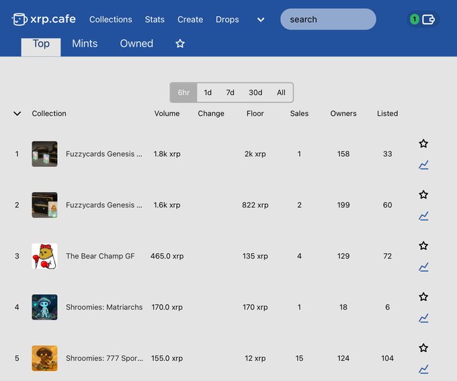Star The Bear Champ GF collection
This screenshot has height=381, width=457.
click(423, 246)
